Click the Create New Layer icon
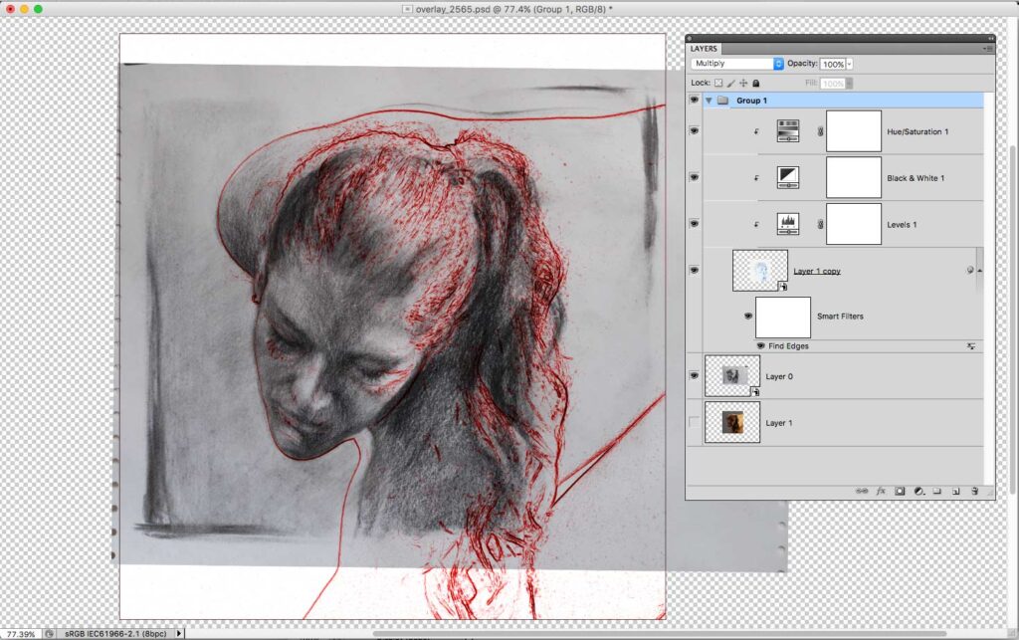Image resolution: width=1019 pixels, height=640 pixels. point(957,491)
